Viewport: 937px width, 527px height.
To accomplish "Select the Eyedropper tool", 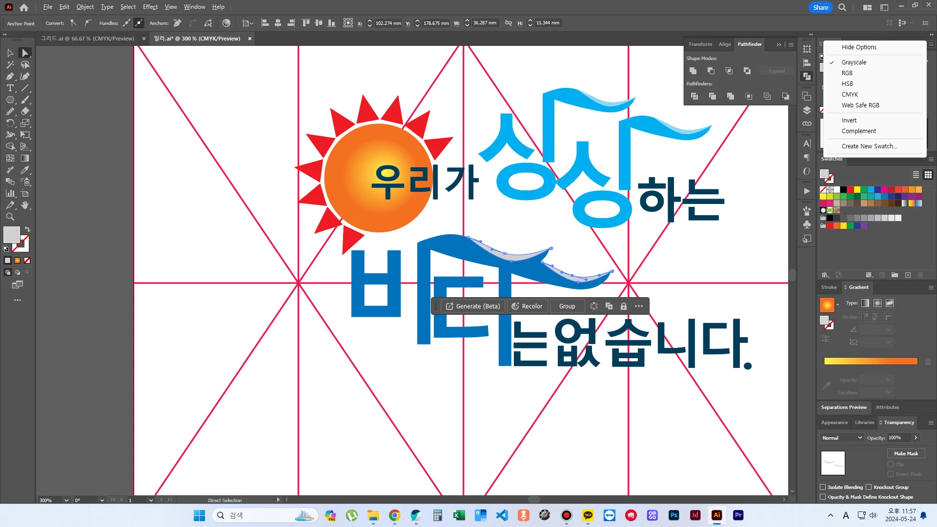I will click(x=25, y=170).
